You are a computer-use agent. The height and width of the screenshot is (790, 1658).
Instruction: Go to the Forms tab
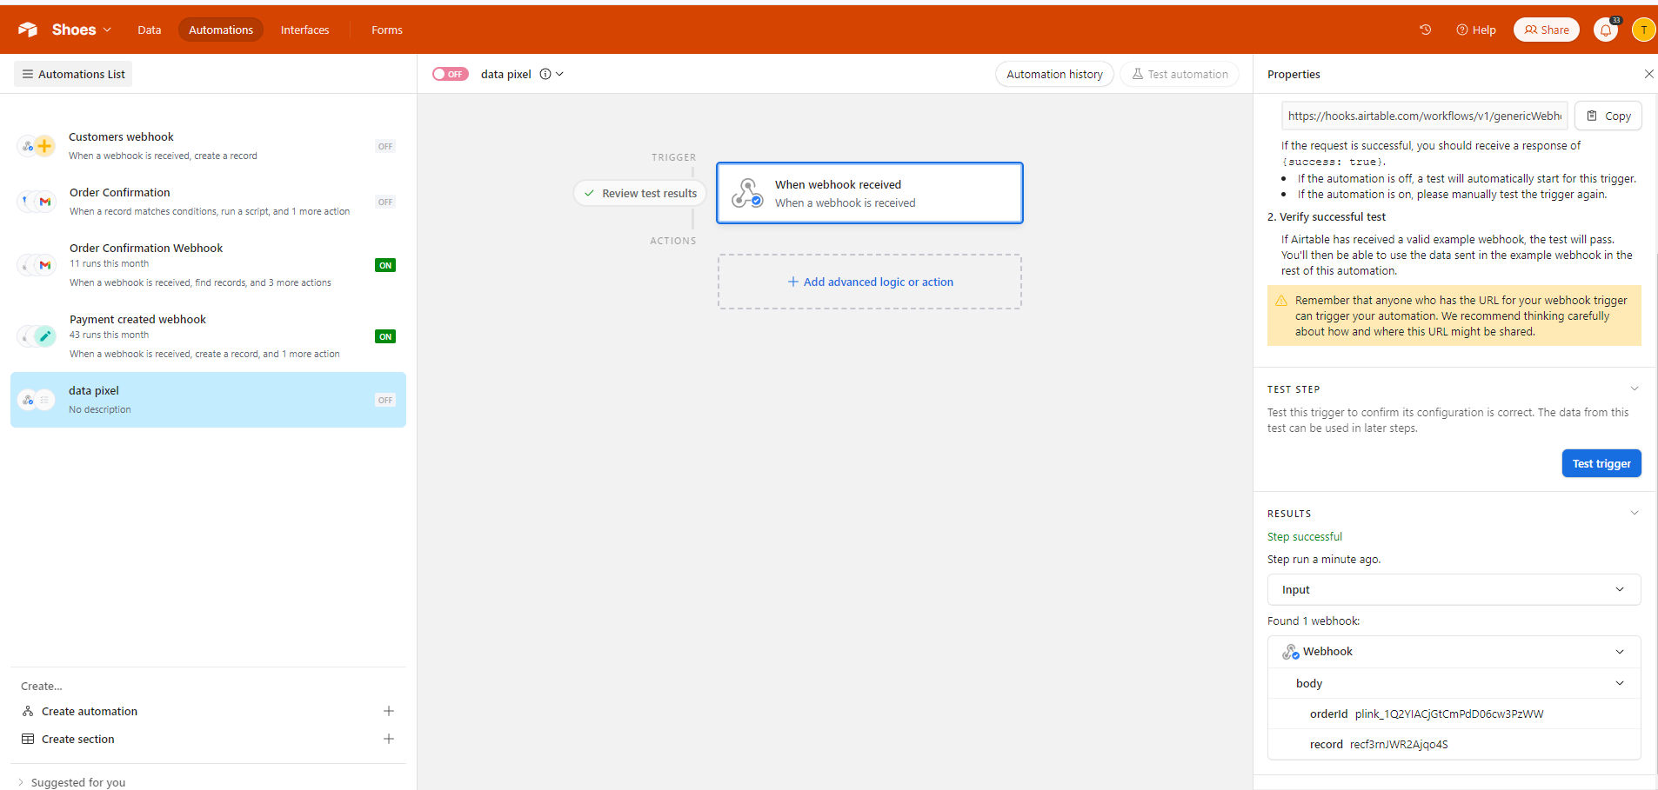387,30
